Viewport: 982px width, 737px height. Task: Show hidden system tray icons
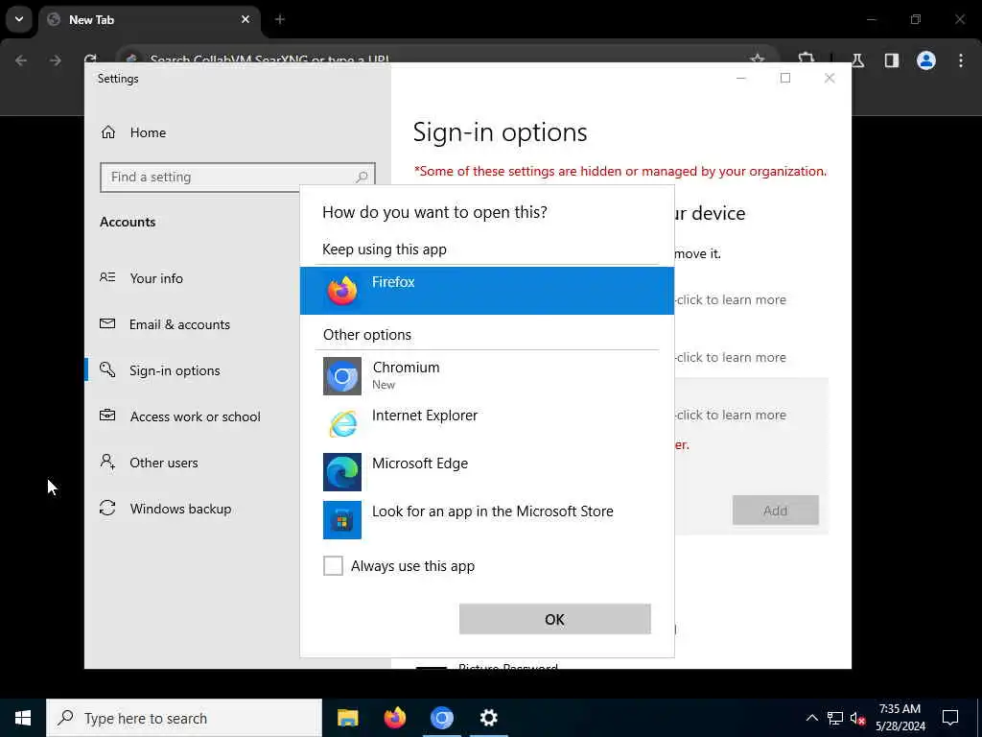[811, 718]
